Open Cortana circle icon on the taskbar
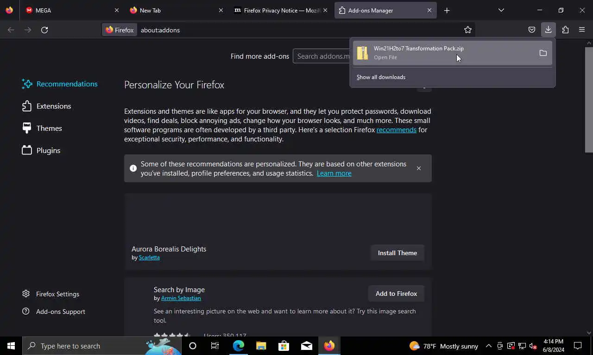This screenshot has width=593, height=355. (193, 346)
